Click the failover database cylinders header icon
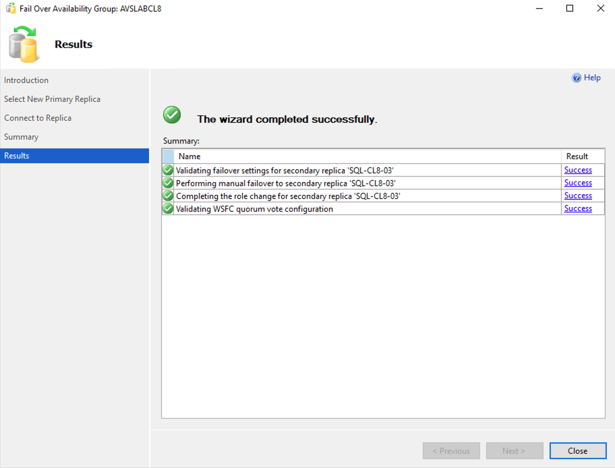615x468 pixels. pyautogui.click(x=24, y=45)
